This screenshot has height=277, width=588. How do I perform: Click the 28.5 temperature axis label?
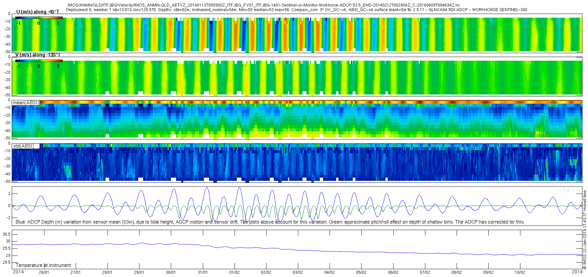7,262
